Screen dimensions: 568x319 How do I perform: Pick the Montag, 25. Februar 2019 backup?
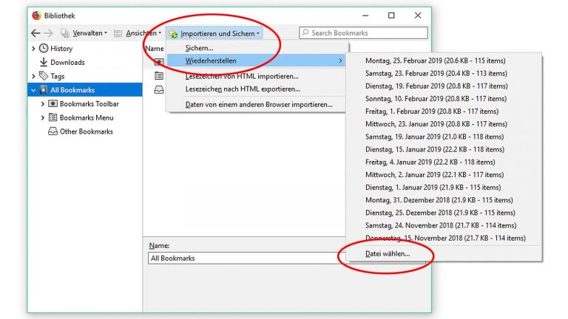tap(435, 61)
